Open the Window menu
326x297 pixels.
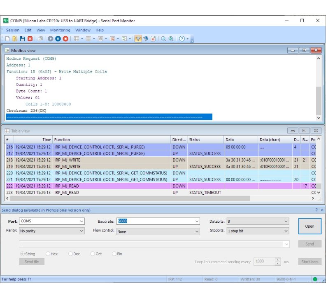(x=83, y=30)
